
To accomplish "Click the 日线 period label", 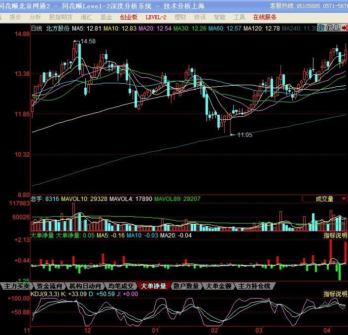I will (x=36, y=29).
